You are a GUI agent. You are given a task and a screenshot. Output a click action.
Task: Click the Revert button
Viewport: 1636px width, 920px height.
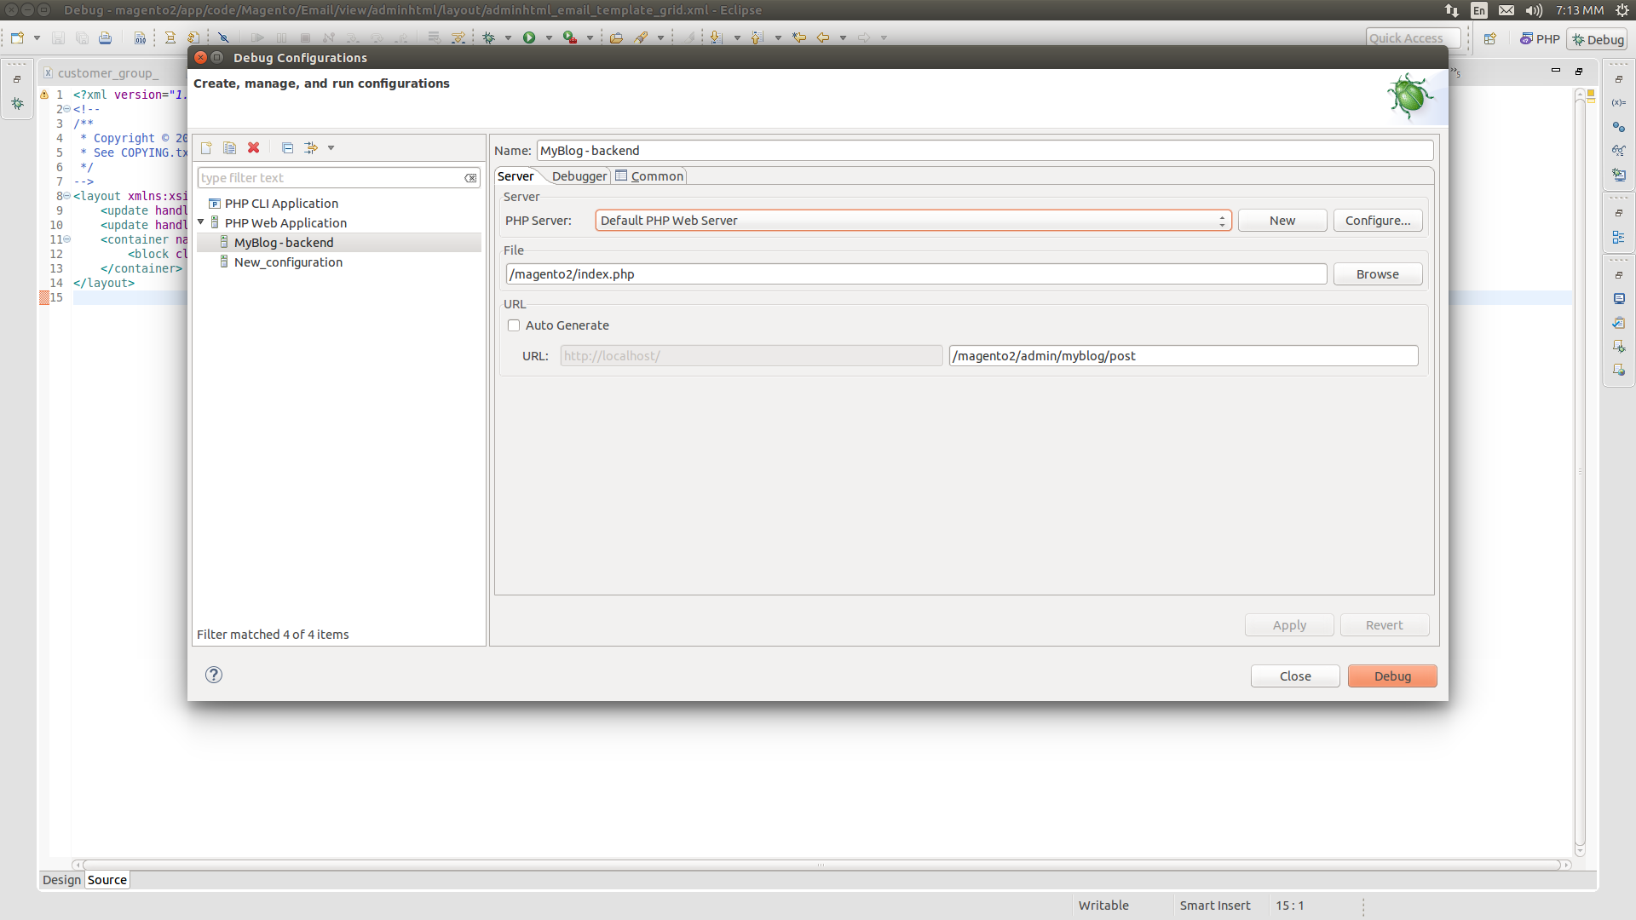(x=1385, y=625)
